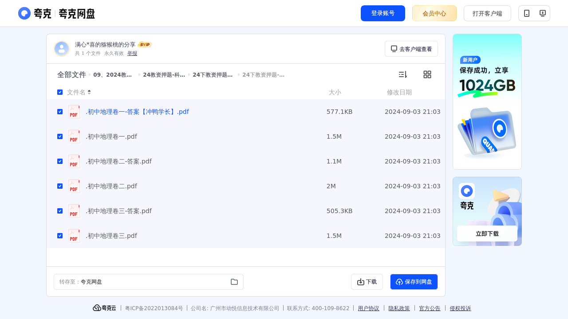Click 打开客户端 button

point(487,13)
